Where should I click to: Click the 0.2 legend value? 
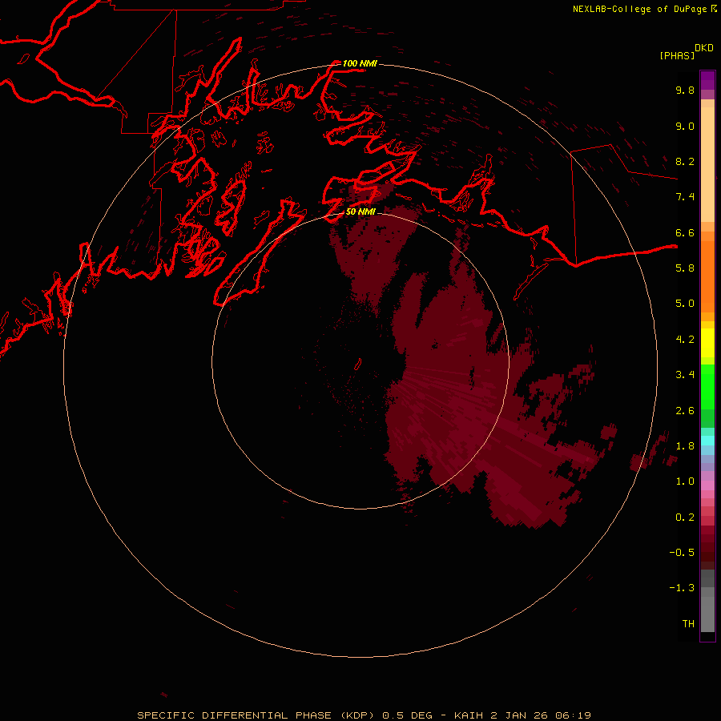point(685,518)
